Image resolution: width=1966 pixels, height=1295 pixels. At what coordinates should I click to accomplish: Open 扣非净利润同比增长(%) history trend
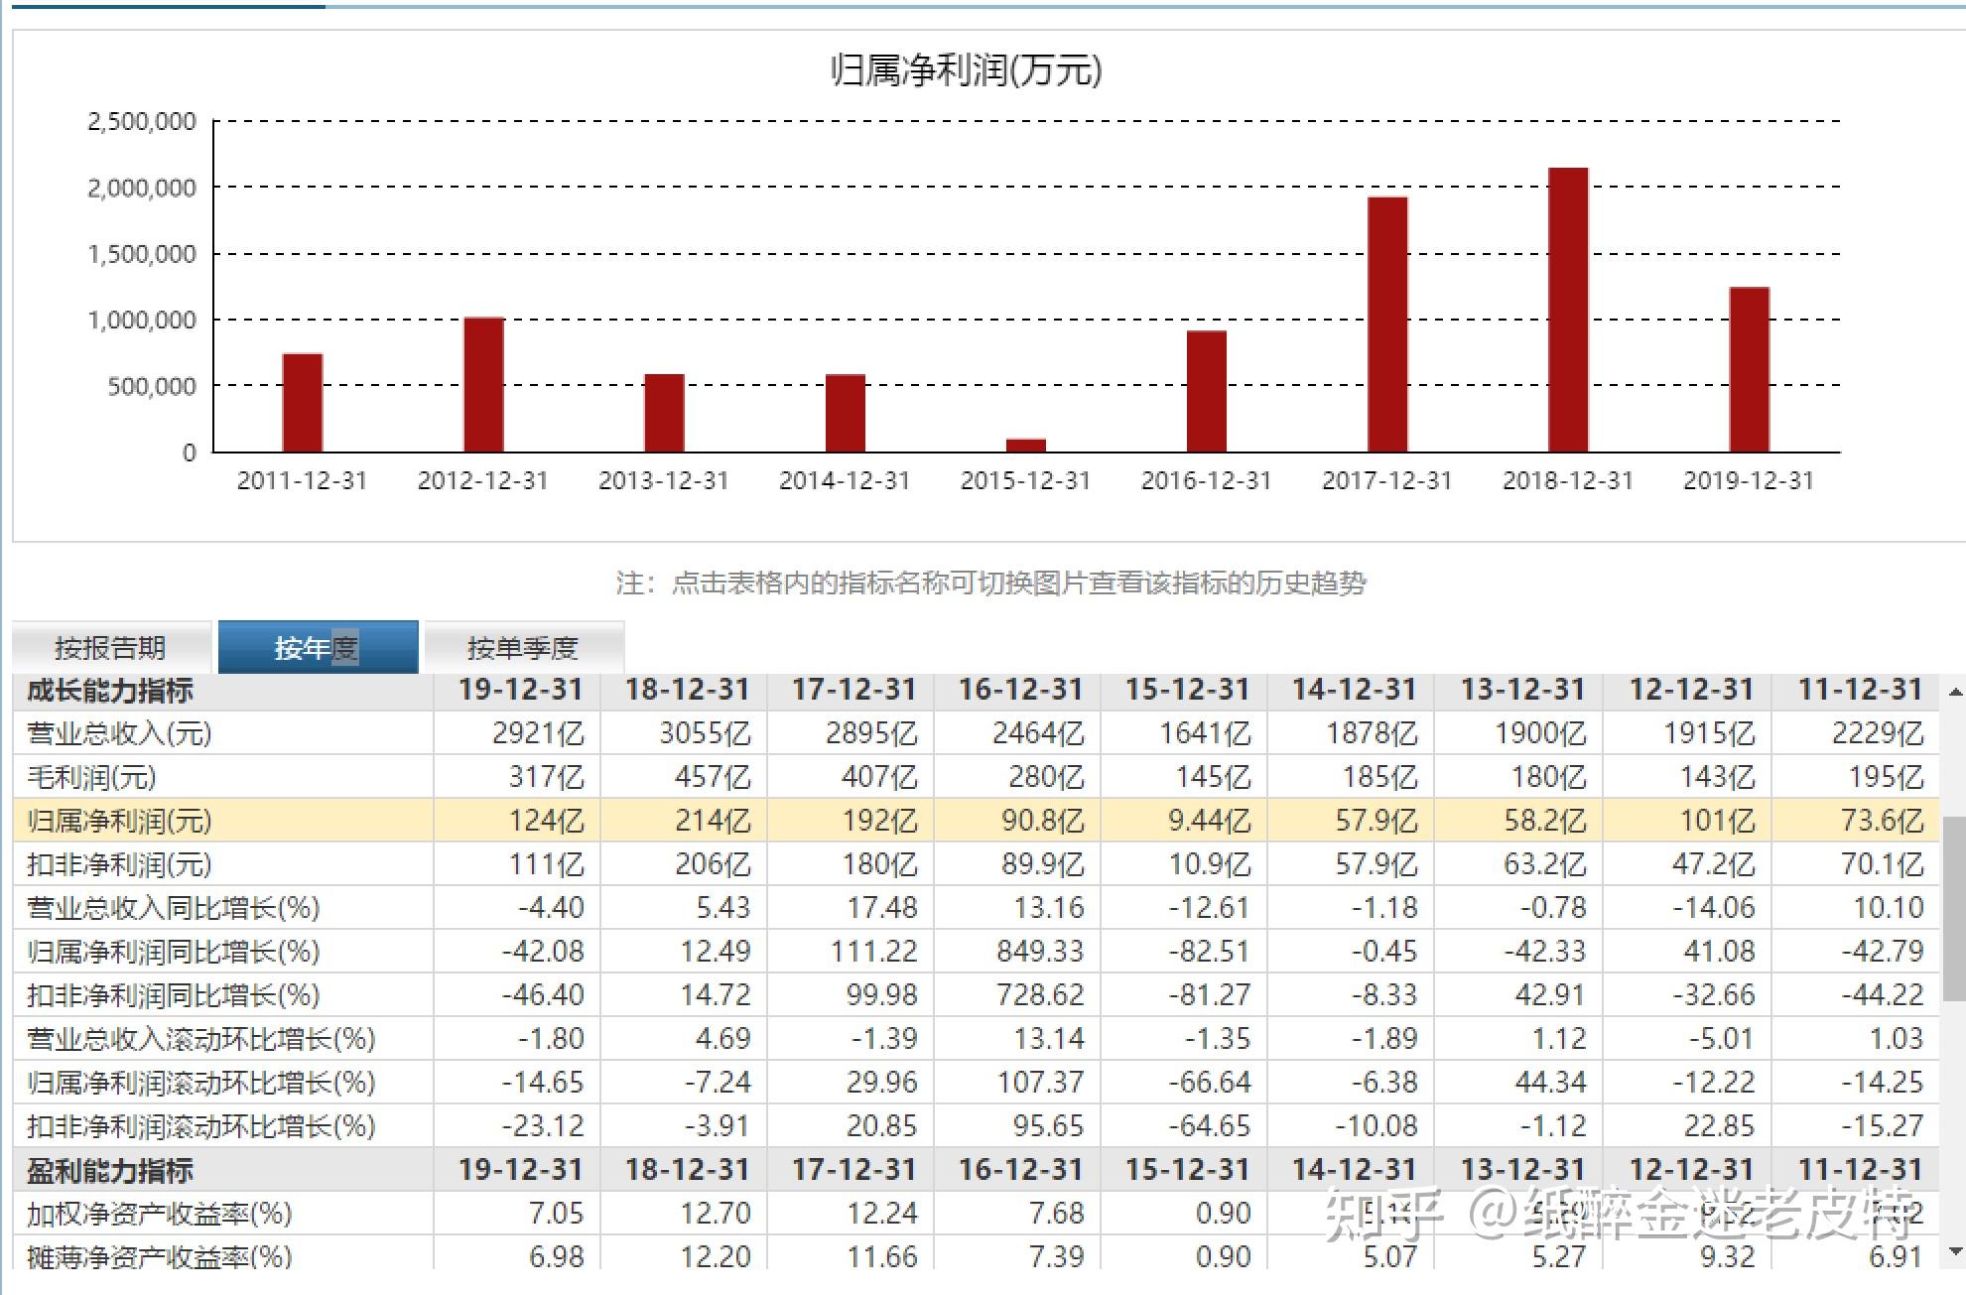[x=174, y=995]
